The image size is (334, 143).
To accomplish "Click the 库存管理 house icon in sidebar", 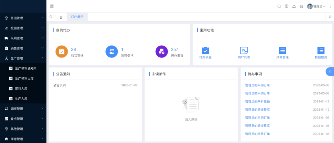I will point(6,139).
